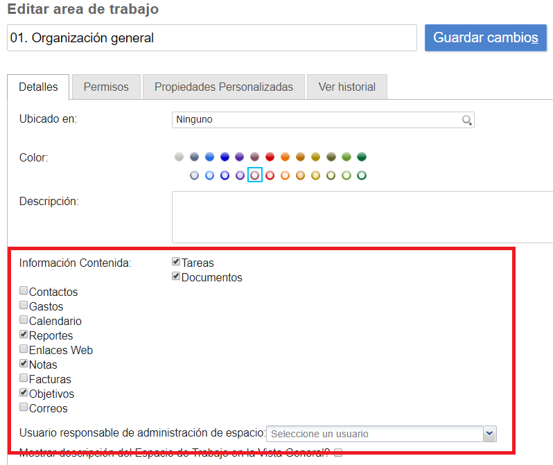Image resolution: width=553 pixels, height=465 pixels.
Task: Click into the Descripción text area
Action: click(x=360, y=217)
